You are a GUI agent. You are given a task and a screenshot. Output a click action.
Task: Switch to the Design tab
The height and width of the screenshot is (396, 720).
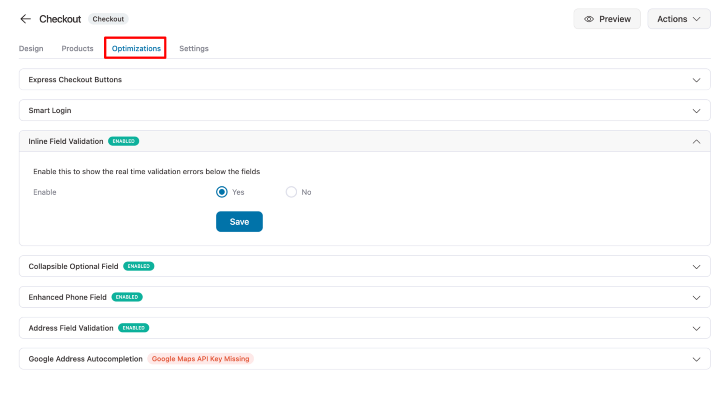31,48
